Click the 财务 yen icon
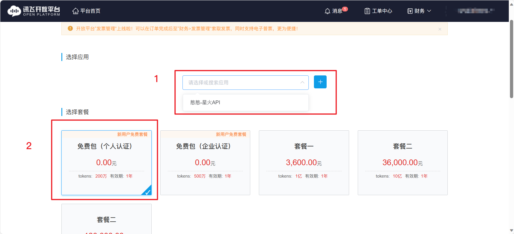This screenshot has width=514, height=234. (410, 11)
